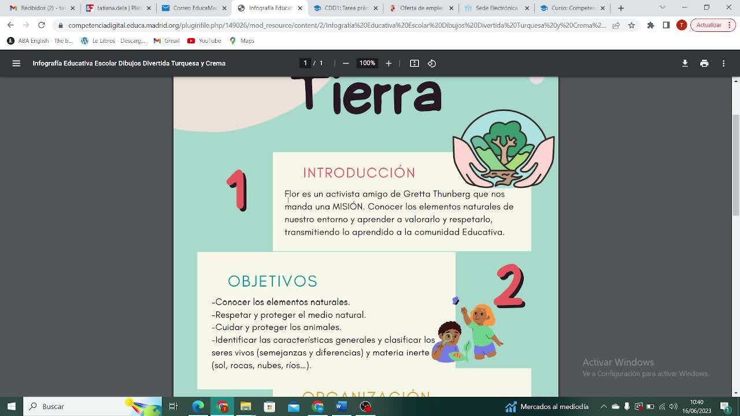Viewport: 740px width, 416px height.
Task: Open the Maps bookmark
Action: (242, 41)
